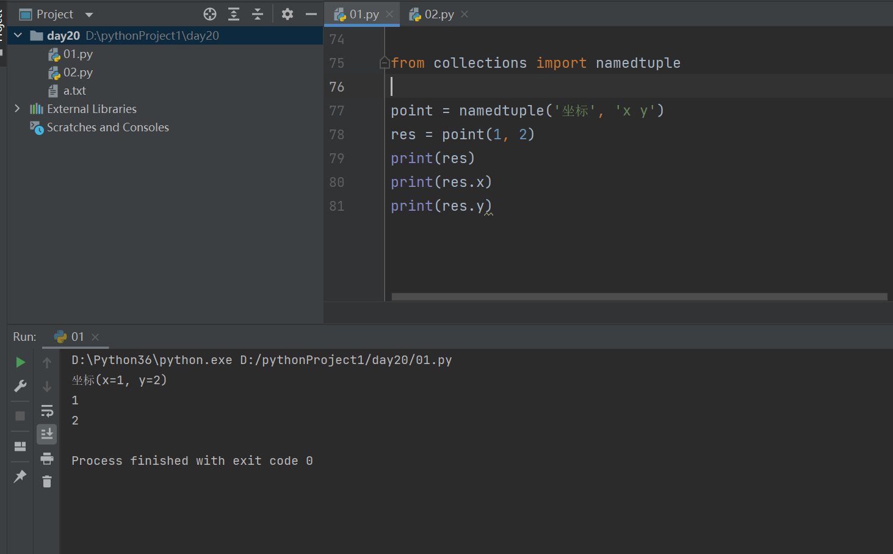Click the wrench run configuration icon

[x=20, y=386]
